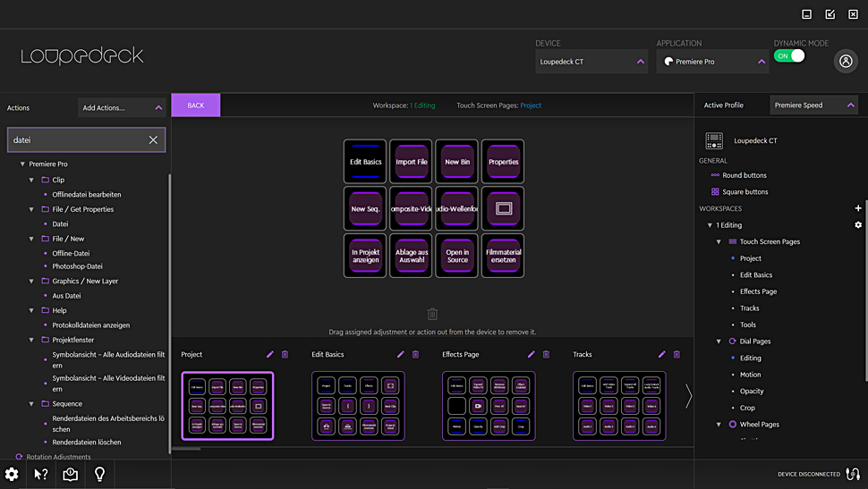Image resolution: width=868 pixels, height=489 pixels.
Task: Click the device disconnected status icon
Action: 853,474
